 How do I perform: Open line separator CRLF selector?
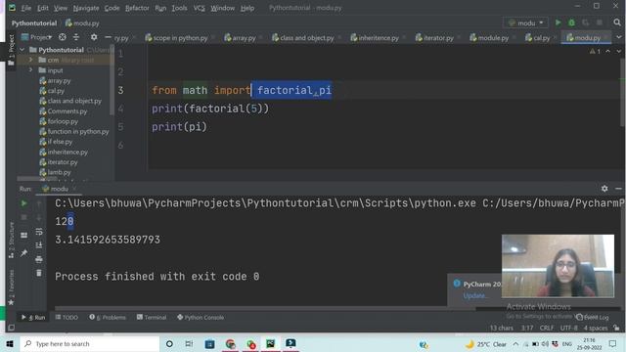pos(547,328)
